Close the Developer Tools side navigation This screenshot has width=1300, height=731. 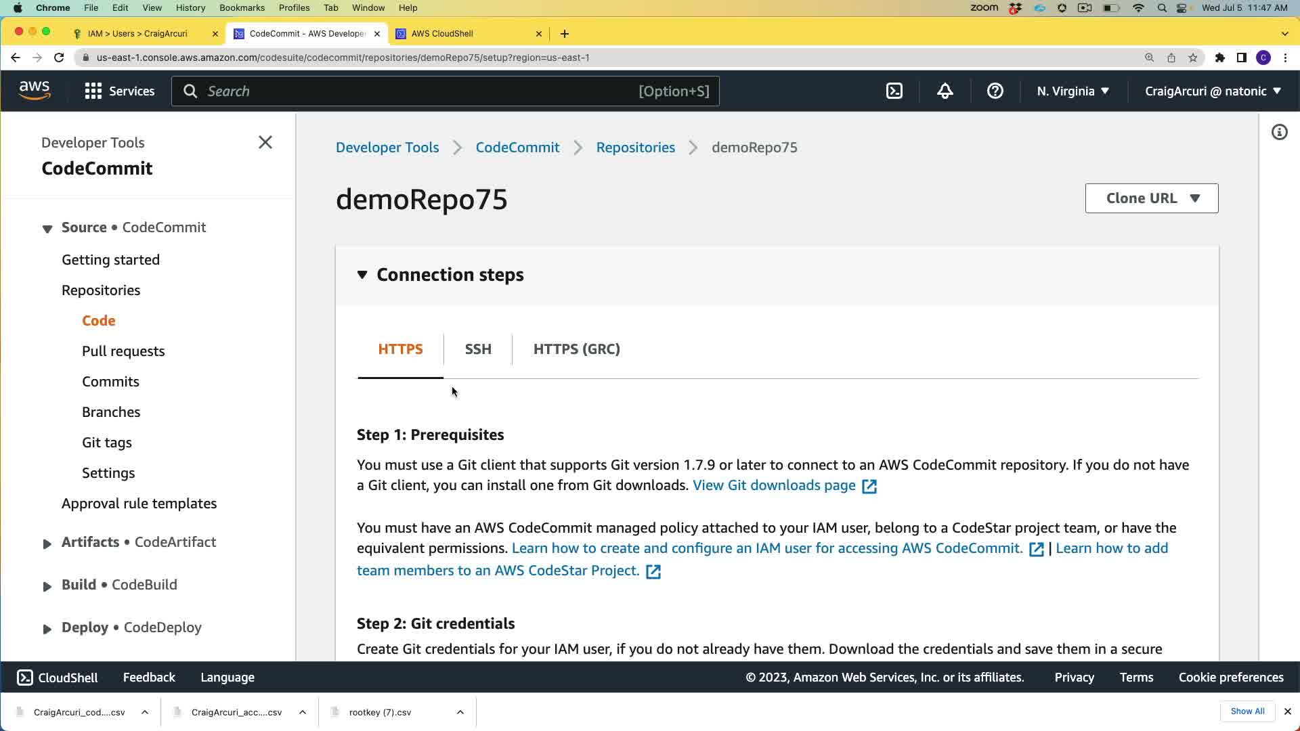coord(265,142)
